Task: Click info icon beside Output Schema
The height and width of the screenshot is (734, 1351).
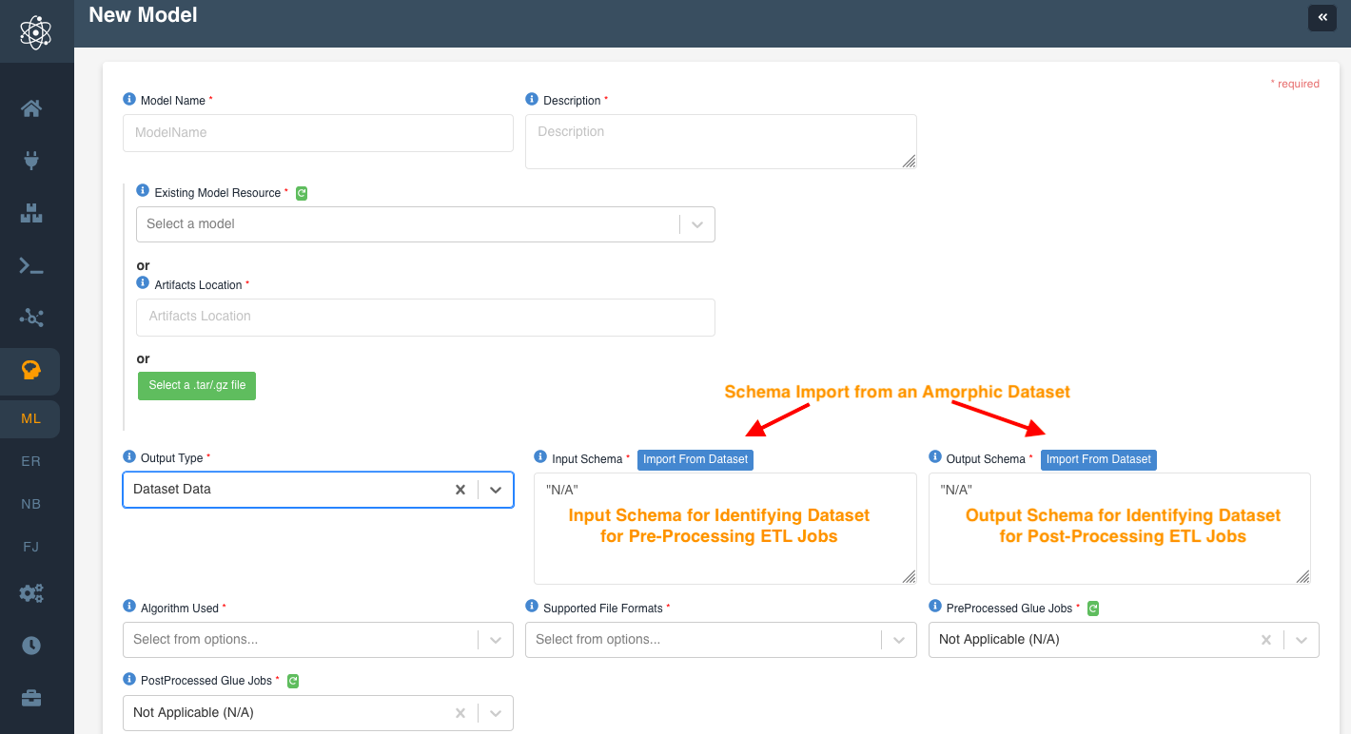Action: click(935, 456)
